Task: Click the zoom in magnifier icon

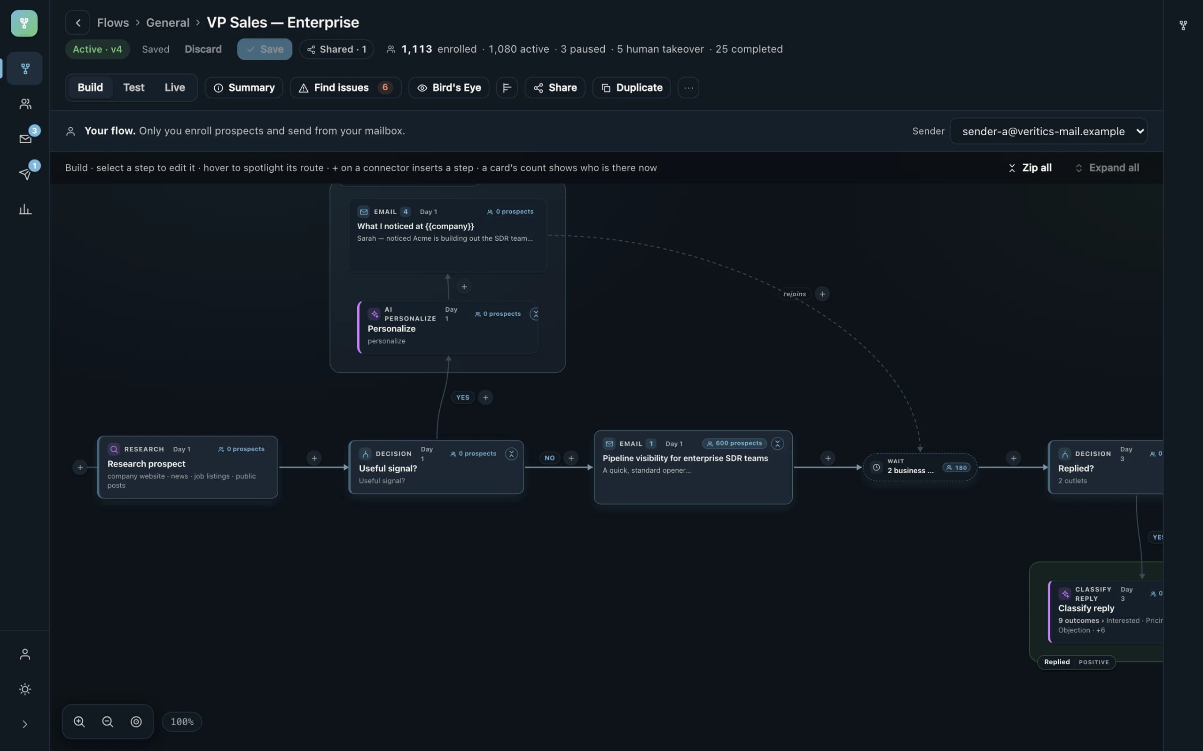Action: tap(79, 721)
